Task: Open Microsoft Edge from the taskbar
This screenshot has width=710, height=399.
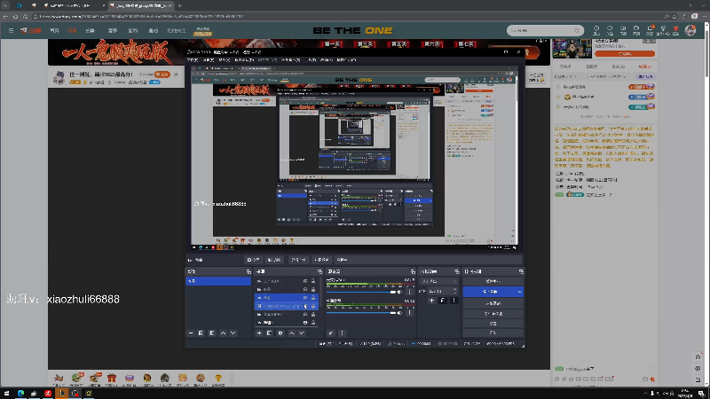Action: click(x=20, y=394)
